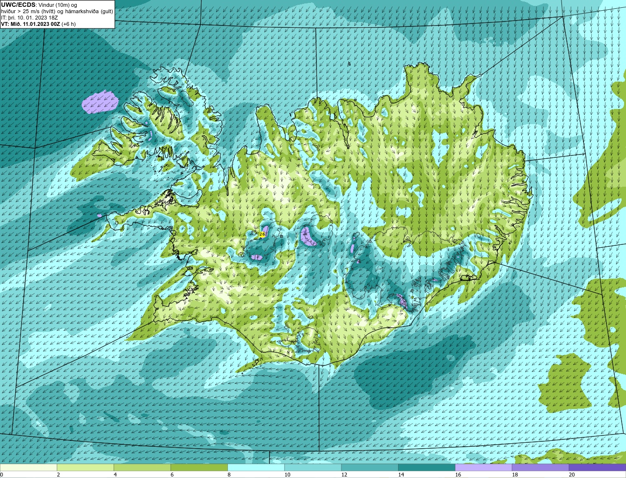The width and height of the screenshot is (626, 478).
Task: Click the scale label "10"
Action: point(287,475)
